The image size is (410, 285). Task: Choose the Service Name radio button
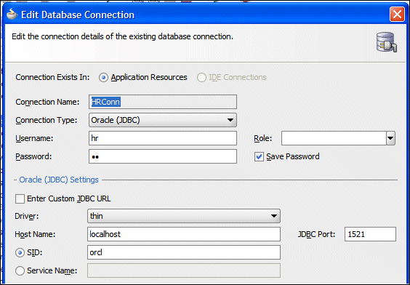click(x=20, y=270)
